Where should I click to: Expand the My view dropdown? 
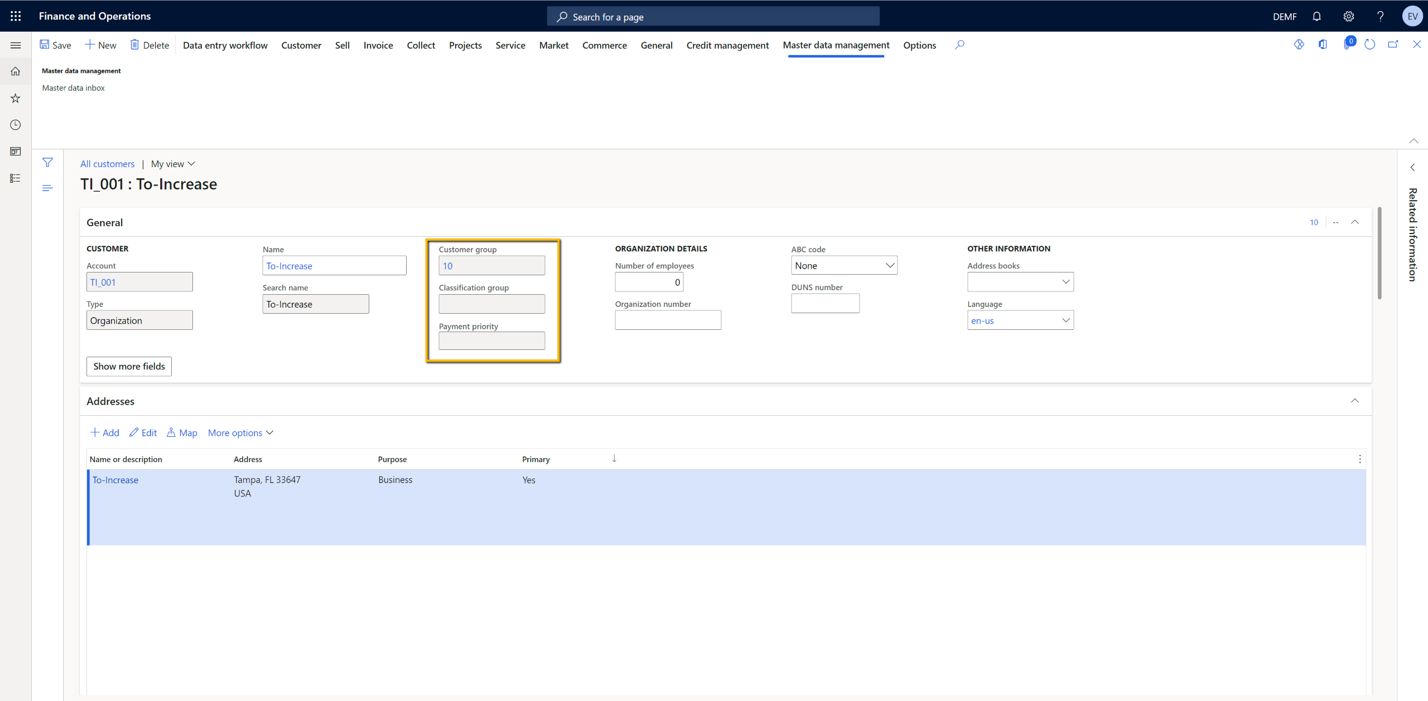point(172,163)
